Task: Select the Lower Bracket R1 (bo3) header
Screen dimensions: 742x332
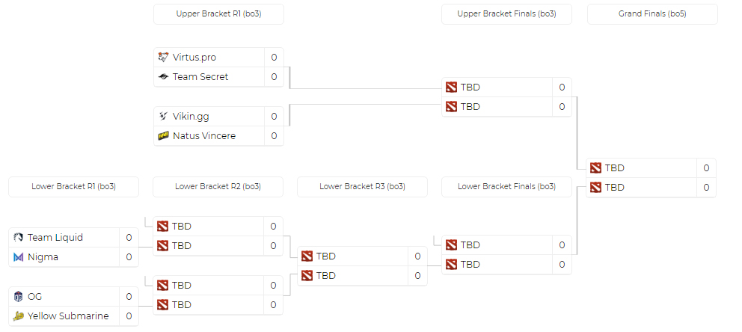Action: (x=73, y=186)
